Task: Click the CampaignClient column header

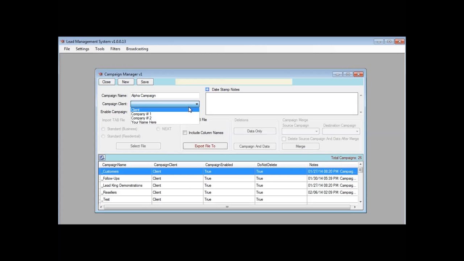Action: coord(178,165)
